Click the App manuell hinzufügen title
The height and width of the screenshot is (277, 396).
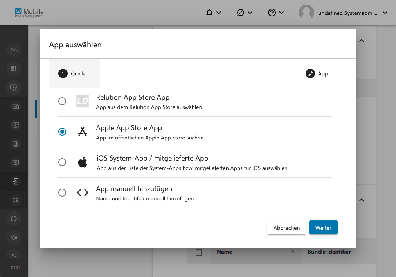pos(134,189)
